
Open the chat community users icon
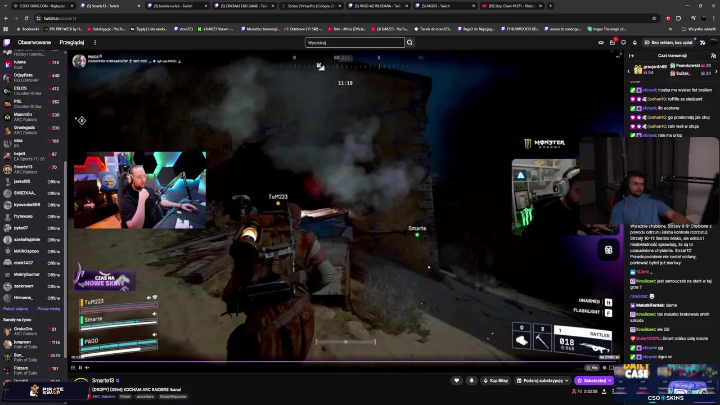coord(713,56)
